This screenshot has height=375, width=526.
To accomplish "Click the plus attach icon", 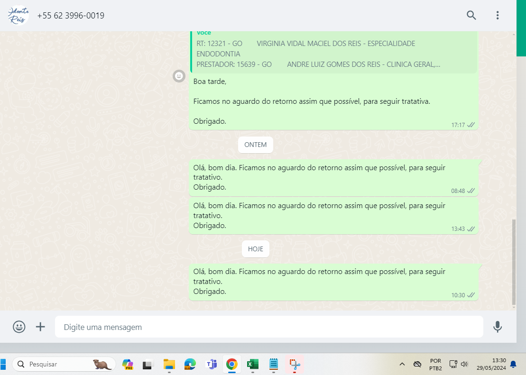I will [41, 327].
